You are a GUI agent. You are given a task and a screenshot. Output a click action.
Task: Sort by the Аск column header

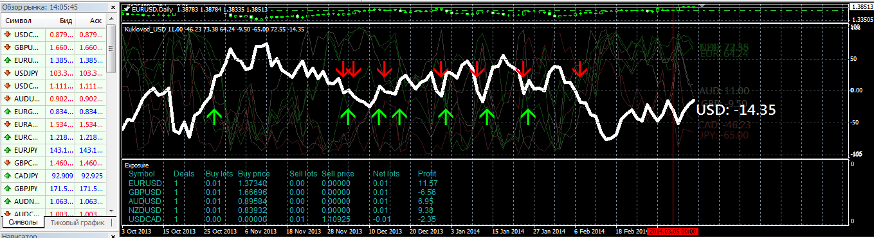[90, 21]
